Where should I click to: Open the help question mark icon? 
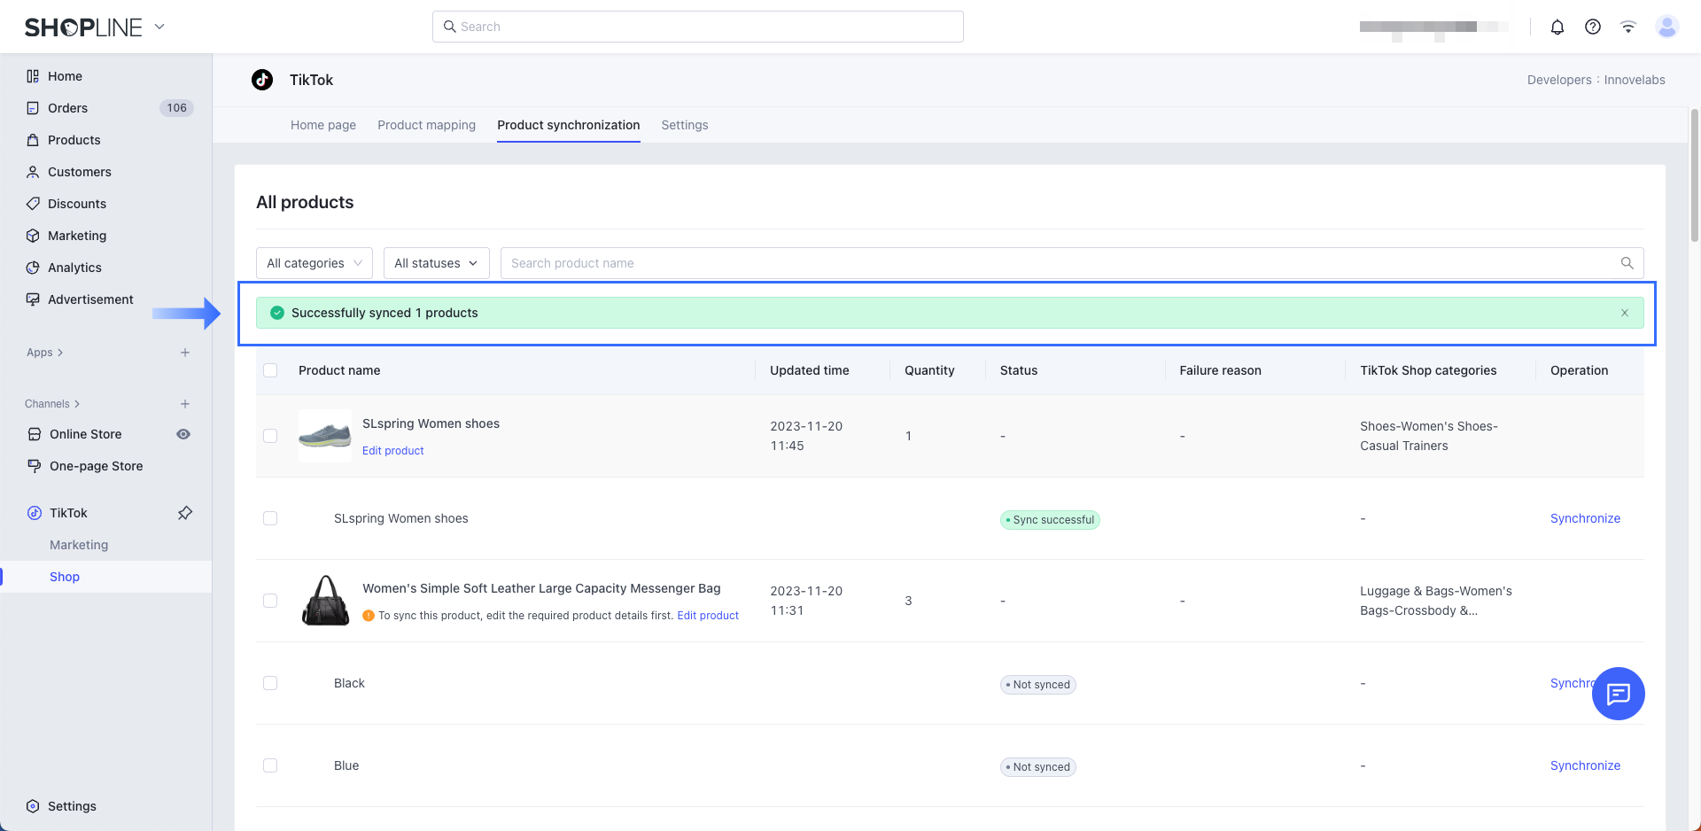[x=1592, y=27]
